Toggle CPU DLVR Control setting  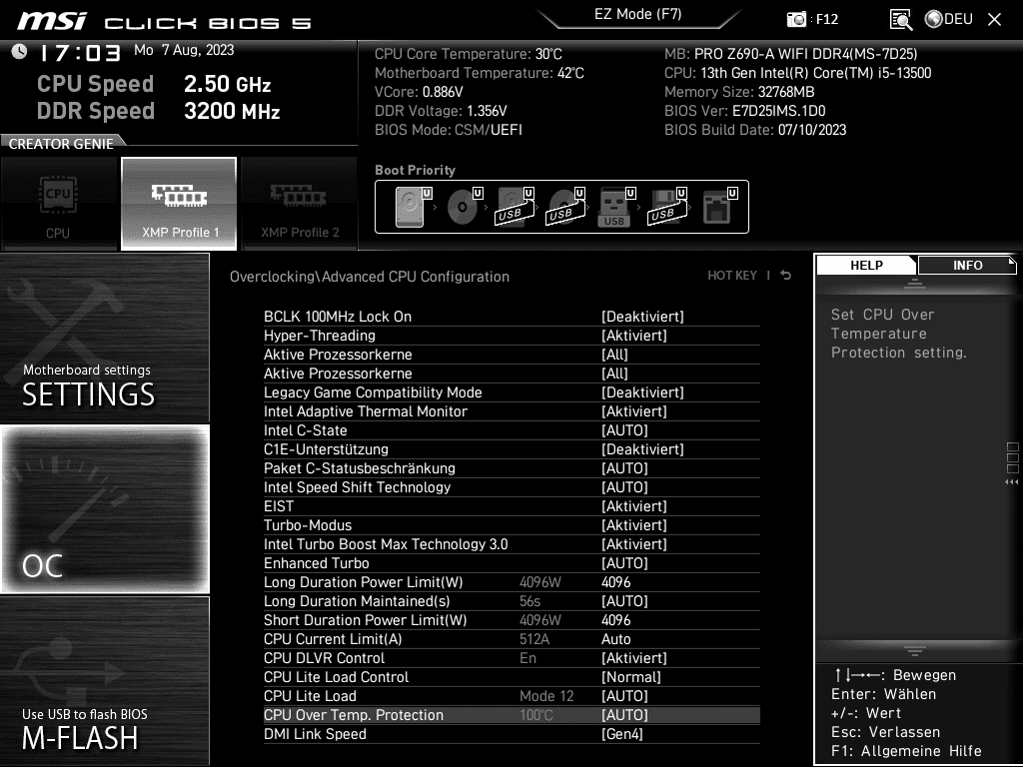511,657
